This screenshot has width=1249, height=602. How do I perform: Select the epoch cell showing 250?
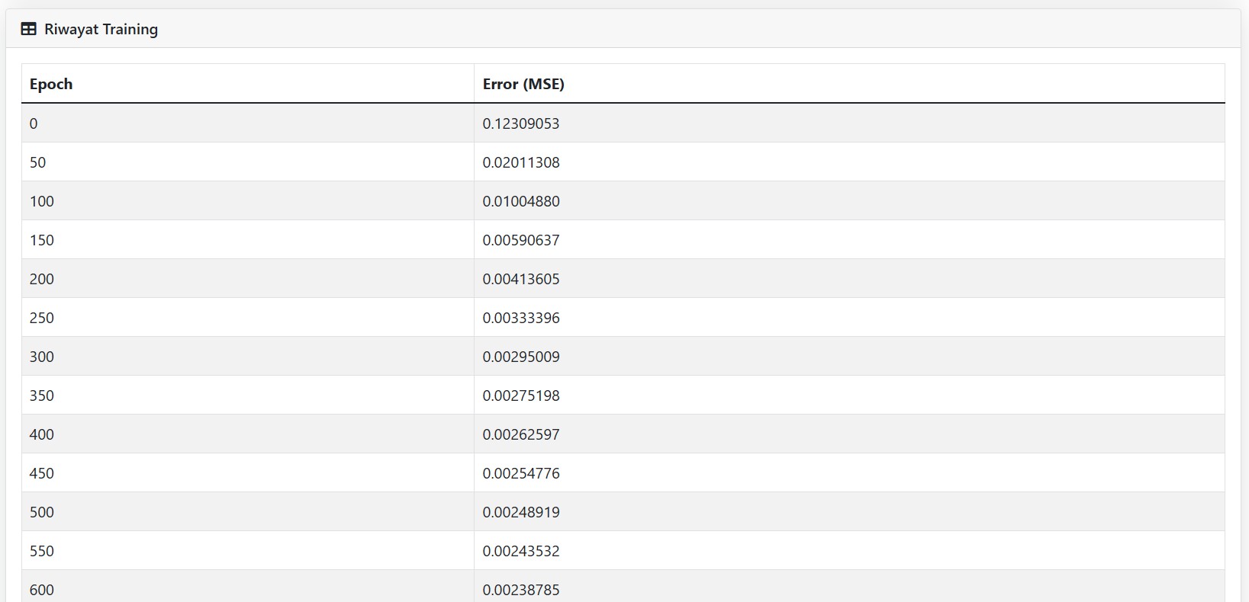248,318
